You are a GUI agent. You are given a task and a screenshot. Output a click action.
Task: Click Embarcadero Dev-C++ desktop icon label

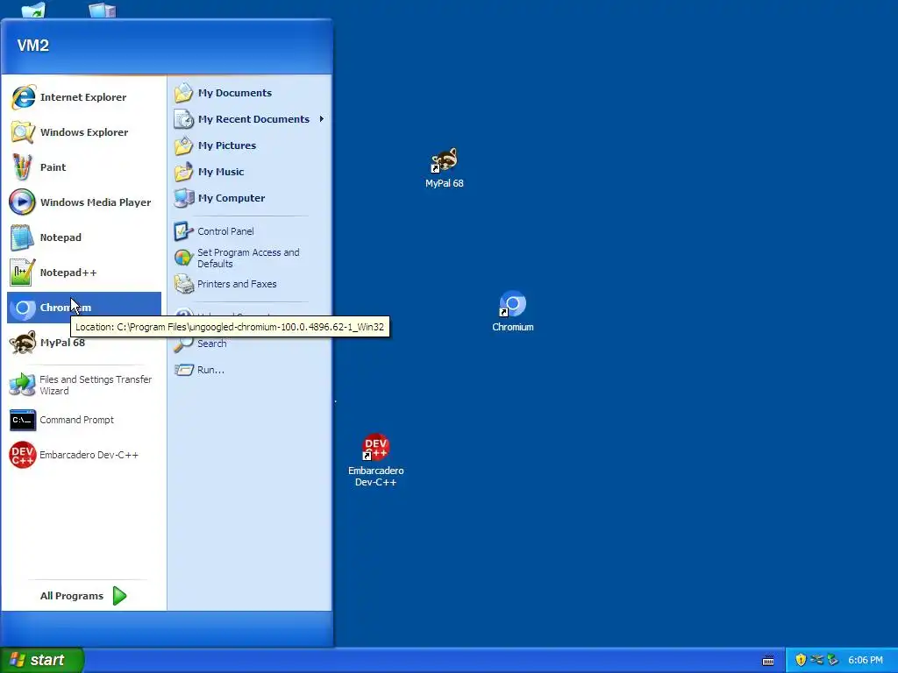click(x=375, y=476)
